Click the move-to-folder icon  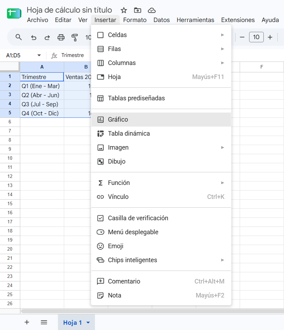click(x=137, y=10)
